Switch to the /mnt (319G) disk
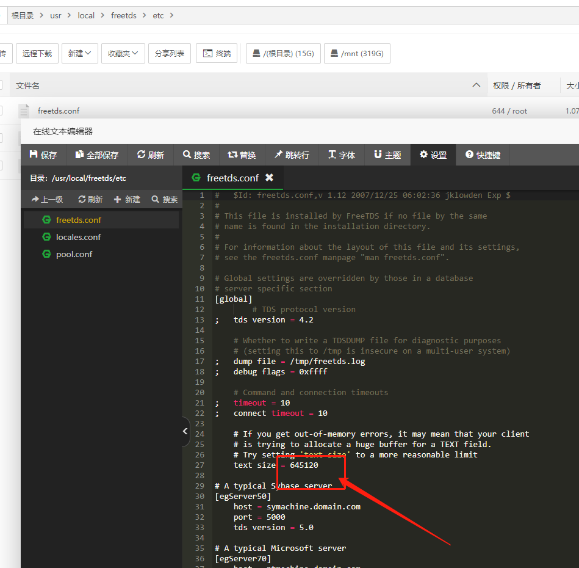The image size is (579, 568). [x=357, y=53]
